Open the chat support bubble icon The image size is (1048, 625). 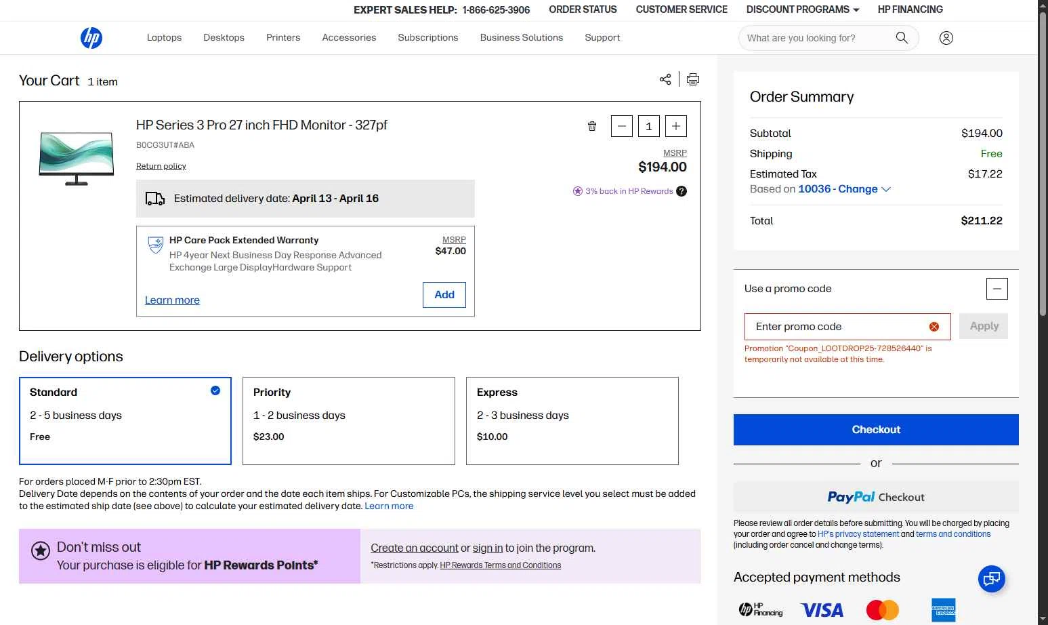coord(992,578)
